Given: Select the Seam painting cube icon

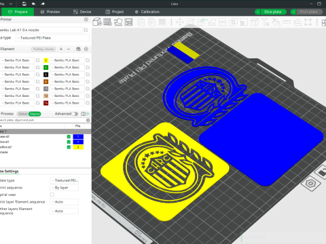Looking at the screenshot, I should coord(255,22).
